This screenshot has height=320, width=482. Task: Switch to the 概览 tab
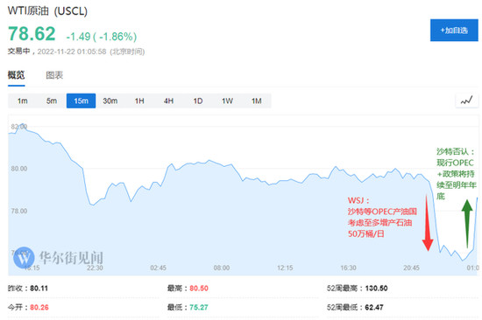[17, 75]
